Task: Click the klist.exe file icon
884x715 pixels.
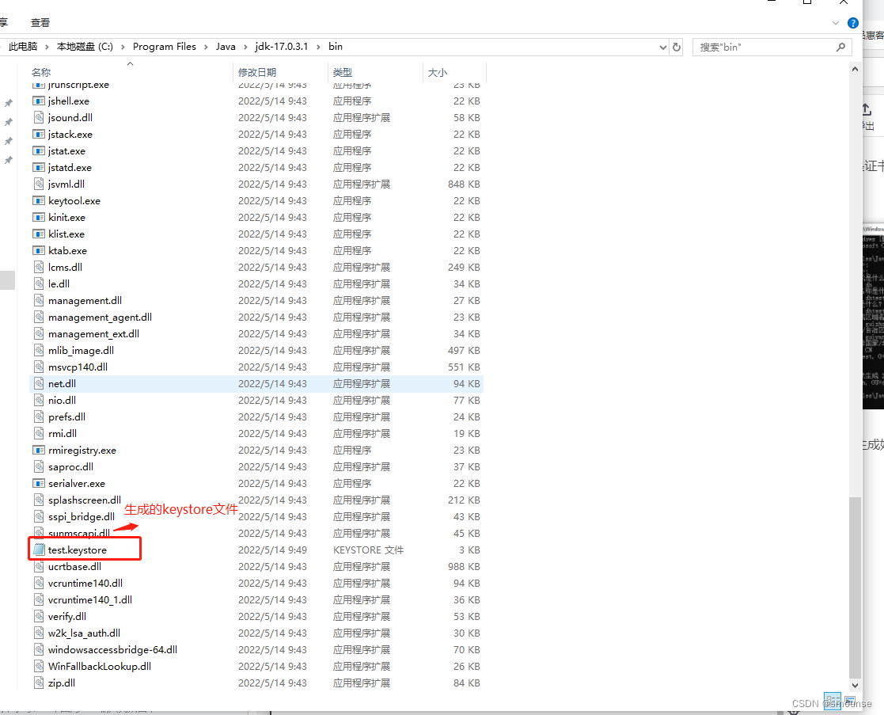Action: (x=38, y=234)
